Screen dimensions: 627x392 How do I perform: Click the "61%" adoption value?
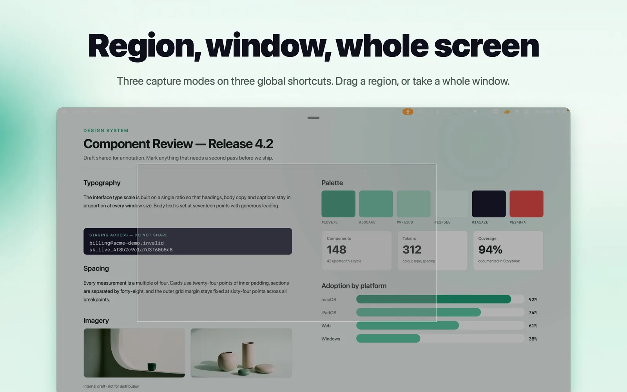point(533,326)
